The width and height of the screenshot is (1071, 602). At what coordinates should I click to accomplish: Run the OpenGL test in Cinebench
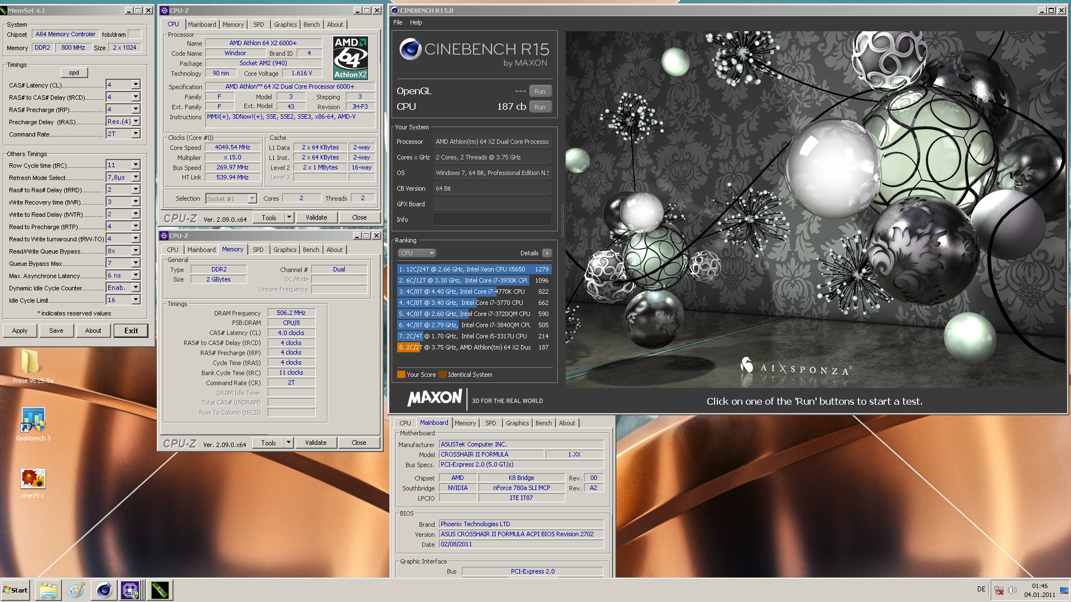click(x=540, y=91)
